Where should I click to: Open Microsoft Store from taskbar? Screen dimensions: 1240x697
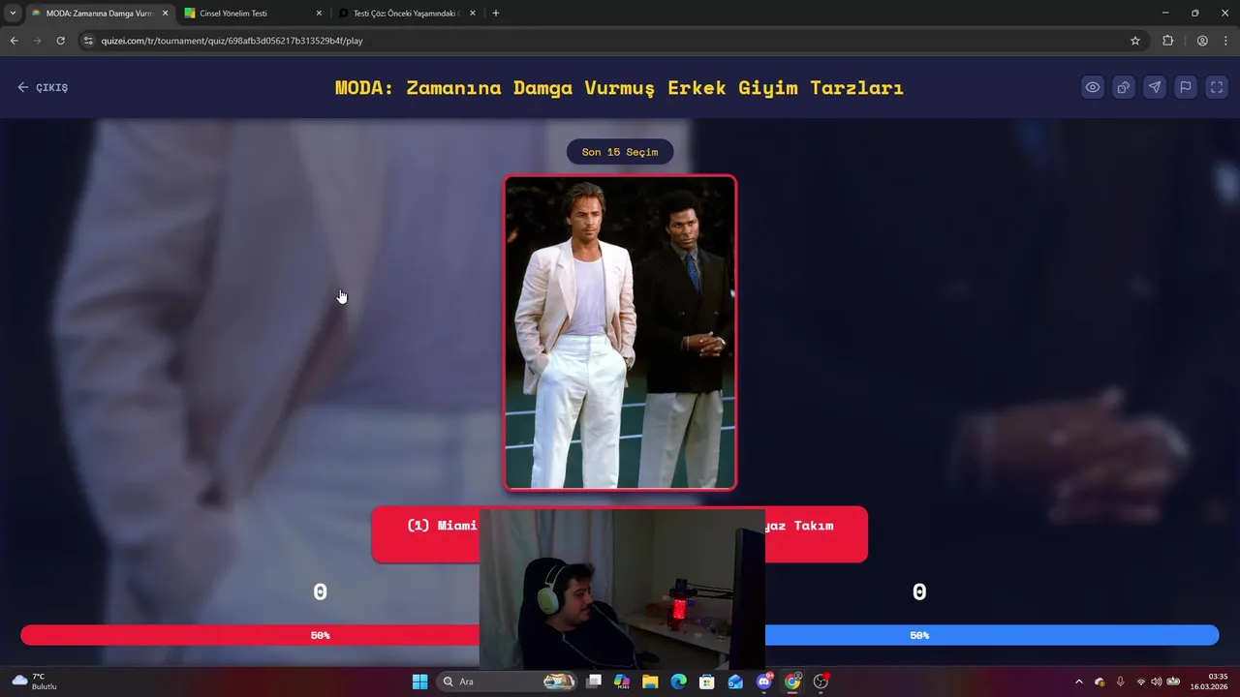(x=707, y=682)
